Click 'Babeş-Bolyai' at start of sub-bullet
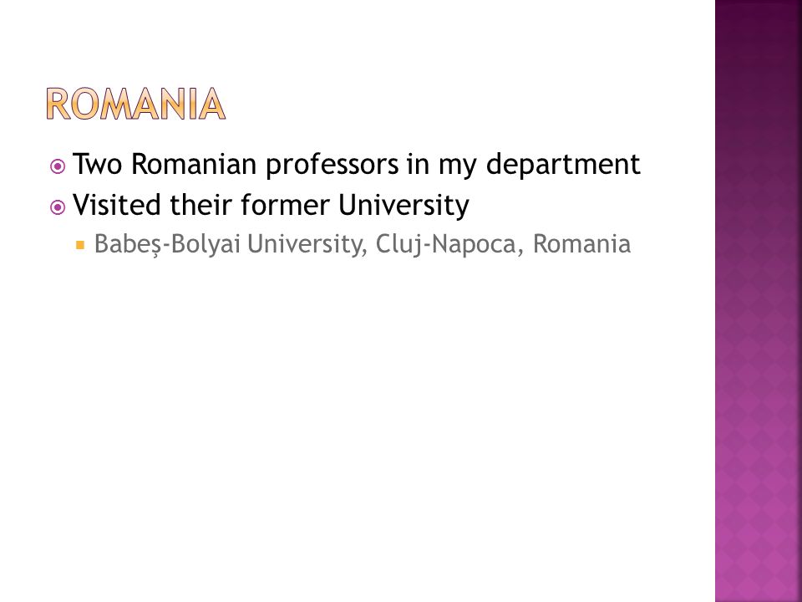Image resolution: width=802 pixels, height=602 pixels. click(x=167, y=244)
